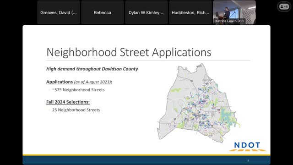Click the Neighborhood Street Applications slide title
Viewport: 293px width, 165px height.
click(x=129, y=52)
